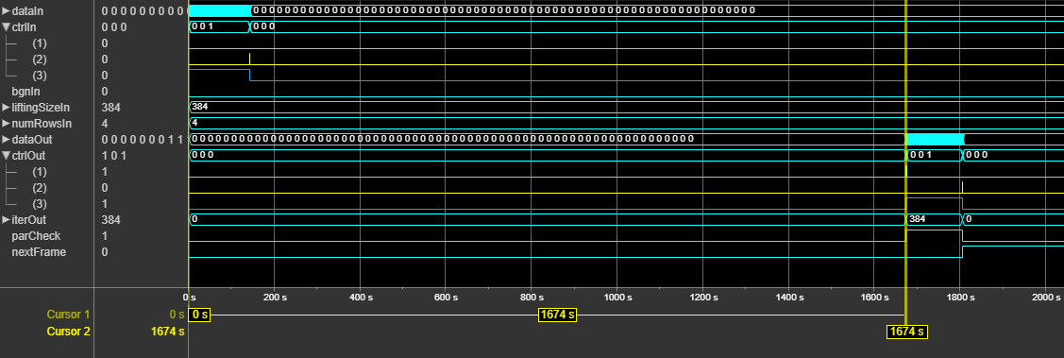The width and height of the screenshot is (1064, 358).
Task: Expand the dataIn signal group
Action: click(6, 10)
